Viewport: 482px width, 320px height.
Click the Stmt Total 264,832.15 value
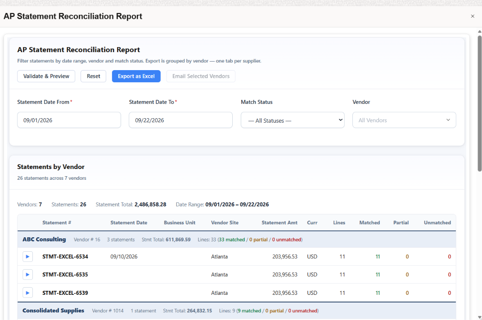(199, 311)
